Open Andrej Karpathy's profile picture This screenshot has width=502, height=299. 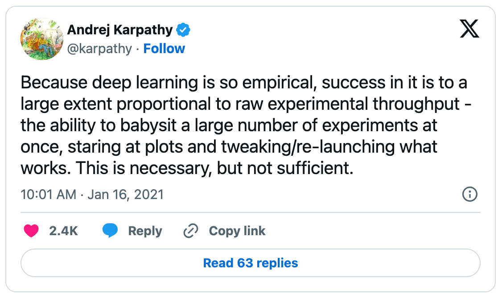(x=41, y=39)
